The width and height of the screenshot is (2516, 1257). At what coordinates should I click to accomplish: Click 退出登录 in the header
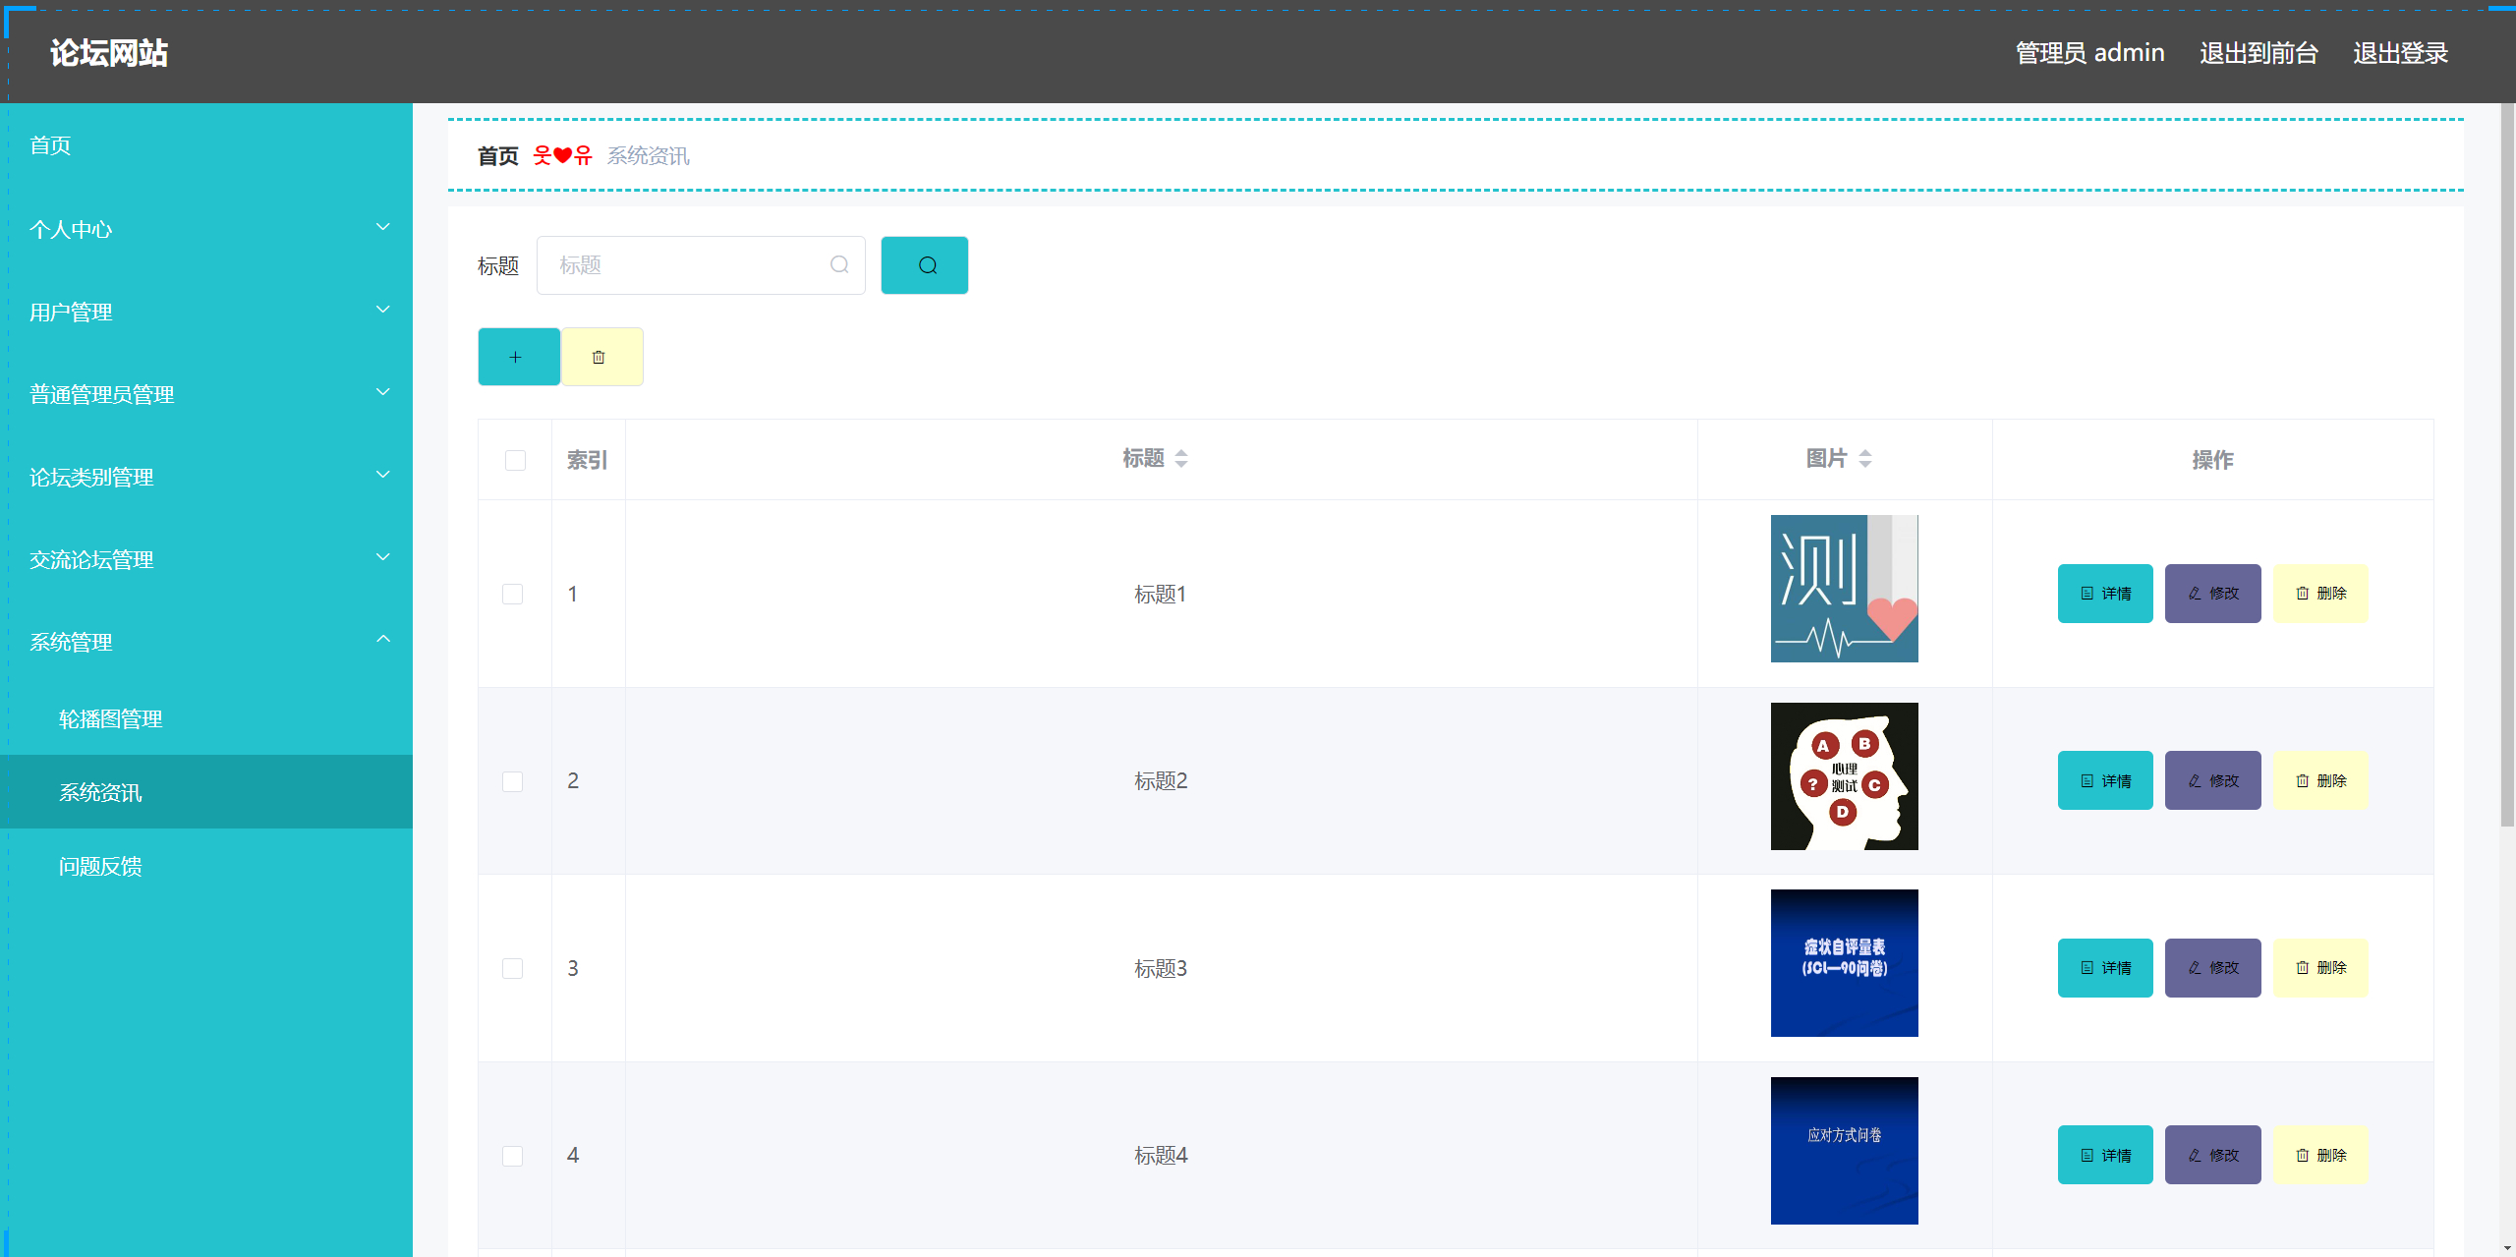click(2399, 53)
